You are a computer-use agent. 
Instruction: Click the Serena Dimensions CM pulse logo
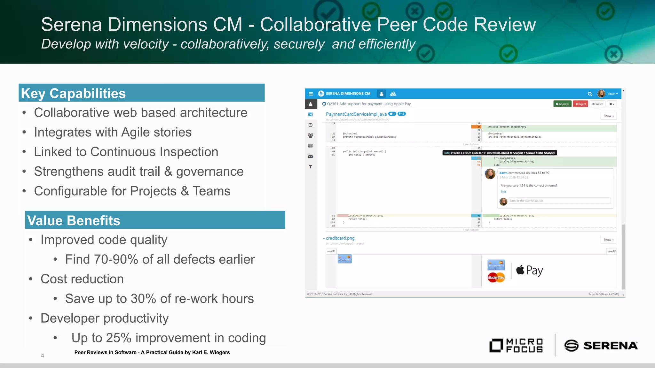[x=321, y=94]
